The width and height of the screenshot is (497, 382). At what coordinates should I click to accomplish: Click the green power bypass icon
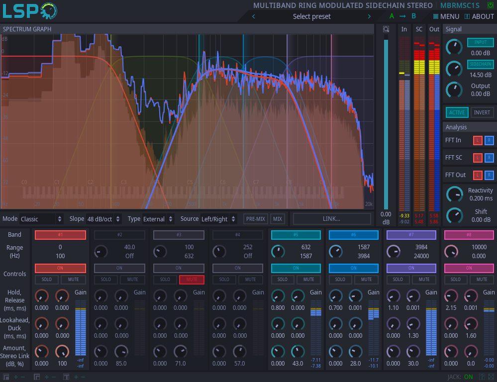click(491, 5)
